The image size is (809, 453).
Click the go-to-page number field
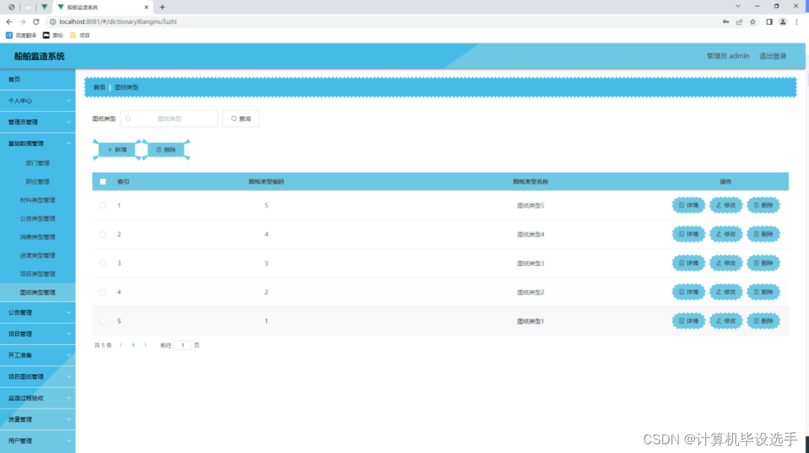click(182, 345)
